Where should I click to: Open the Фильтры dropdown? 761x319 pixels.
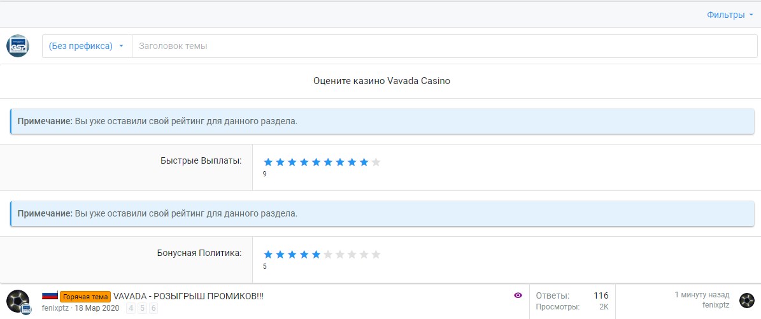tap(730, 15)
